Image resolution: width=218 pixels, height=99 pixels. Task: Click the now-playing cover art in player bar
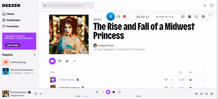pos(5,94)
